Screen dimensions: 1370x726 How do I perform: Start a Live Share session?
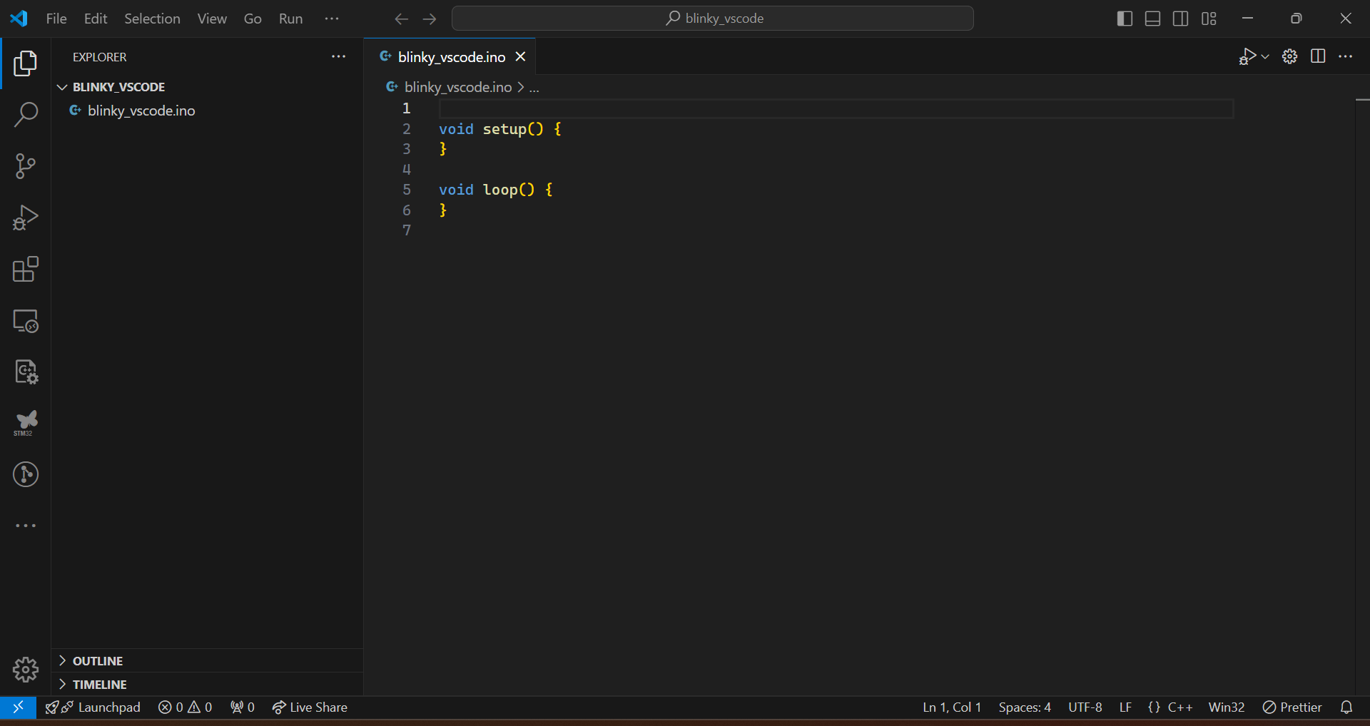310,707
